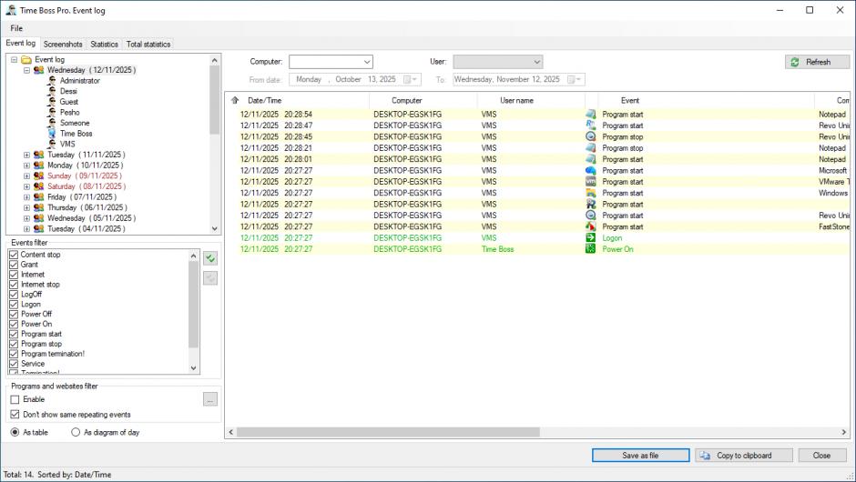
Task: Toggle the LogOff event filter checkbox
Action: [15, 295]
